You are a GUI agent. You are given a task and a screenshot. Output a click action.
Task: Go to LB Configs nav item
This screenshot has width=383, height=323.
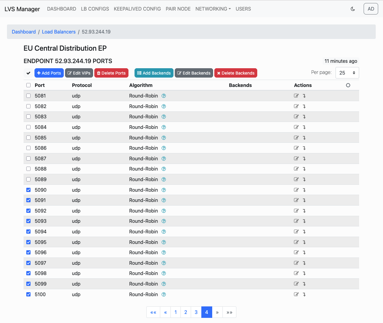tap(95, 9)
